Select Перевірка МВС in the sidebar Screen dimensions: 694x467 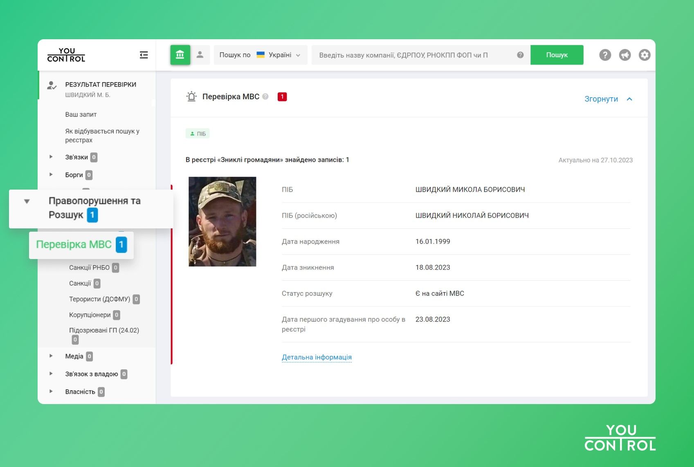[x=74, y=244]
